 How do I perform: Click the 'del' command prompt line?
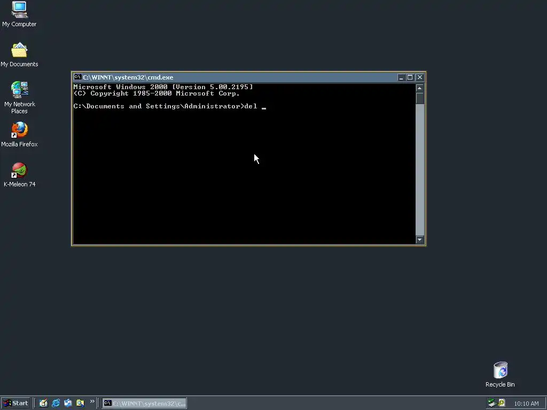coord(169,106)
